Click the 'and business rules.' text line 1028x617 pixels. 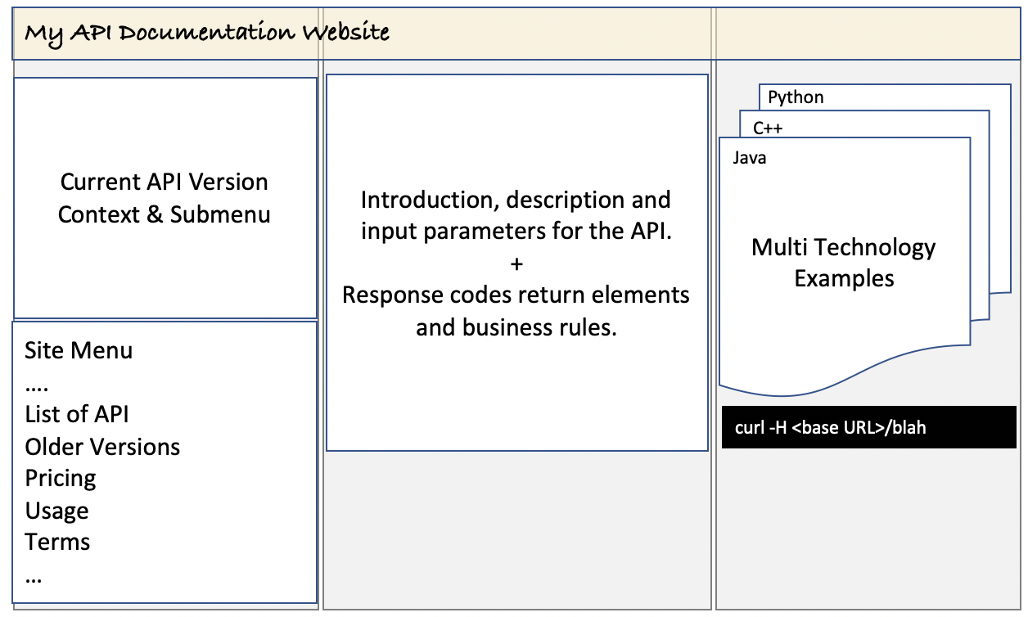tap(516, 327)
